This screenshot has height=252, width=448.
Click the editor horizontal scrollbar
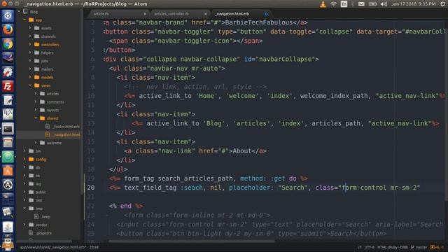[x=191, y=241]
